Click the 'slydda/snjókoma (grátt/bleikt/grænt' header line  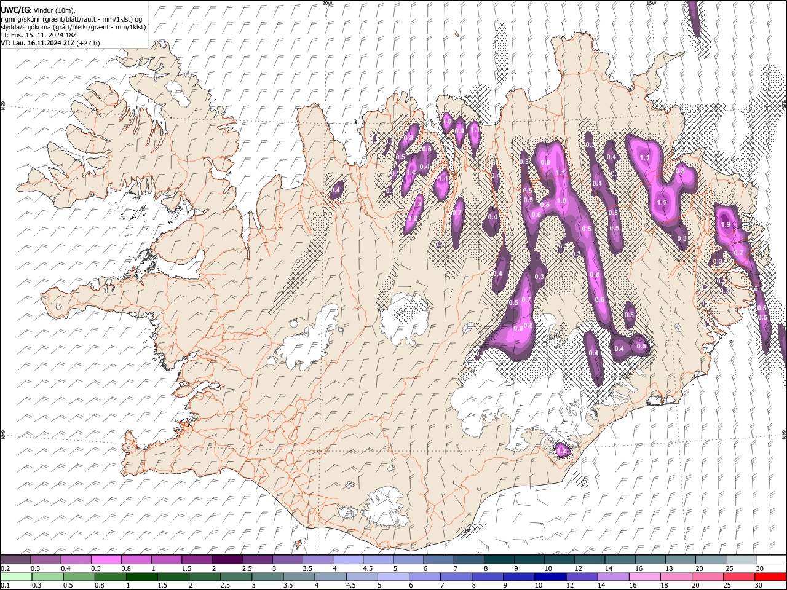click(x=73, y=27)
